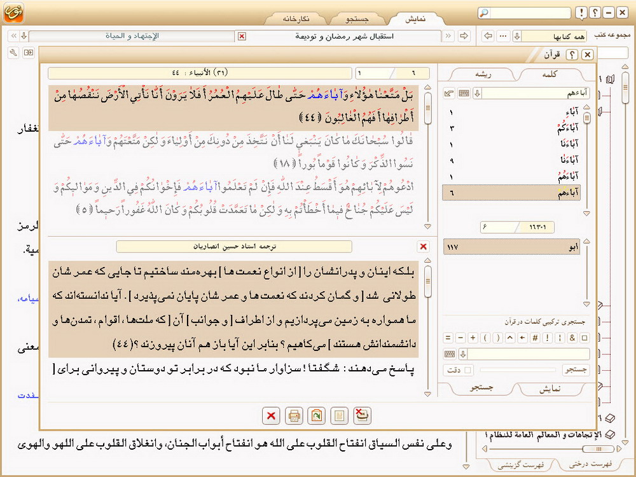Open the Quran dialog help question-mark button
Viewport: 636px width, 477px height.
[x=571, y=55]
